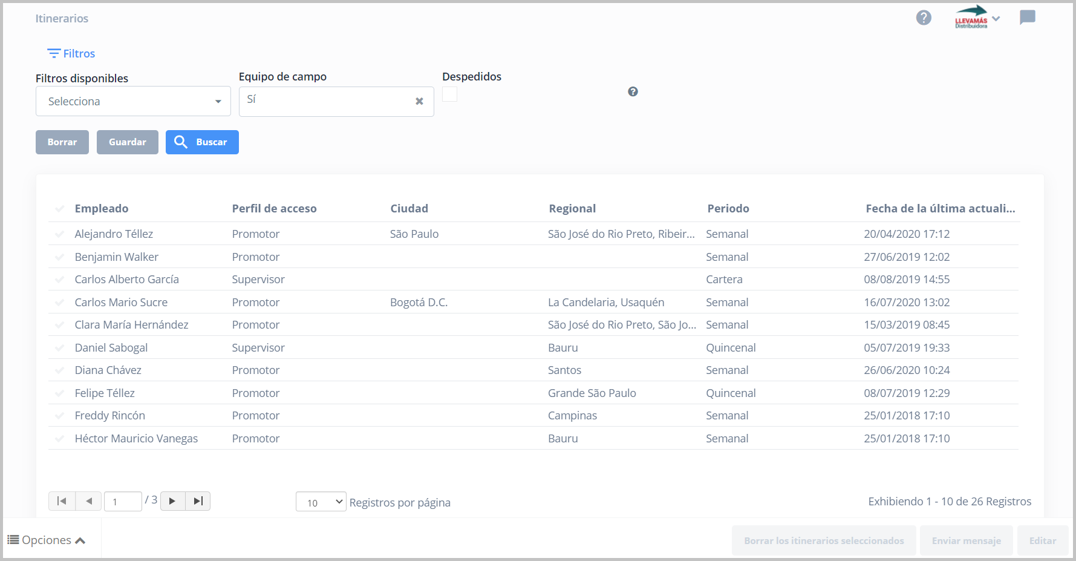Go to the last page of results
This screenshot has height=561, width=1076.
[x=198, y=501]
